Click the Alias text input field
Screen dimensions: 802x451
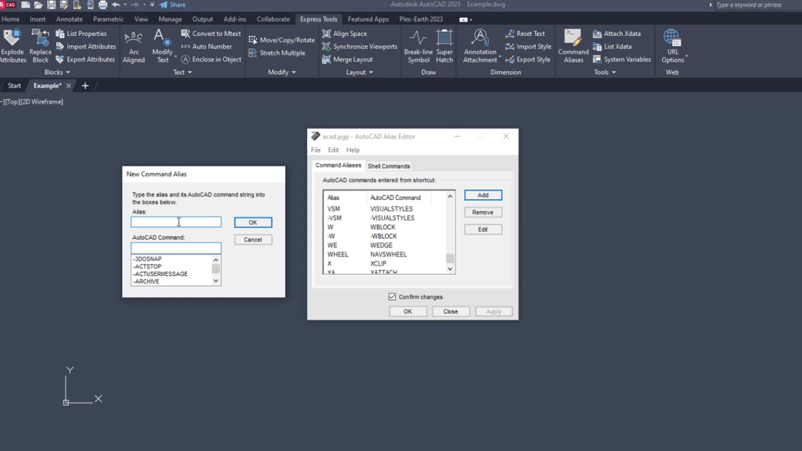coord(176,222)
